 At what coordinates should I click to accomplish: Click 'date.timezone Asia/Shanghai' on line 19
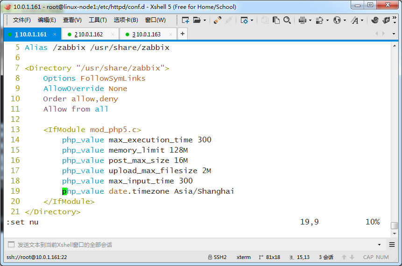click(x=171, y=191)
